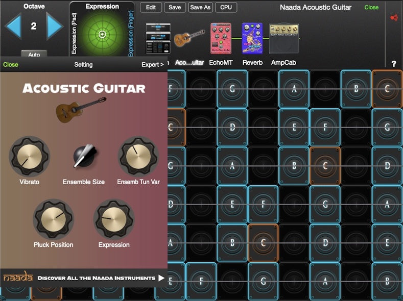Toggle the Auto octave button

click(x=34, y=54)
